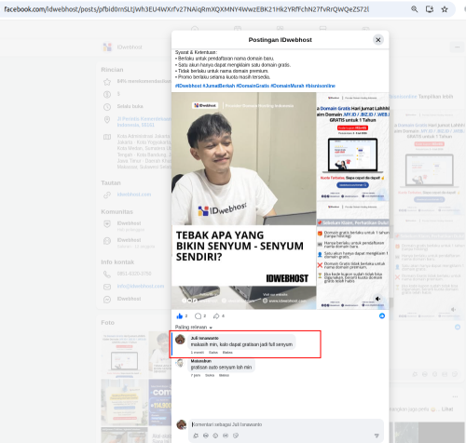The width and height of the screenshot is (466, 443).
Task: Open the Paling relevan comment sort dropdown
Action: pyautogui.click(x=194, y=328)
